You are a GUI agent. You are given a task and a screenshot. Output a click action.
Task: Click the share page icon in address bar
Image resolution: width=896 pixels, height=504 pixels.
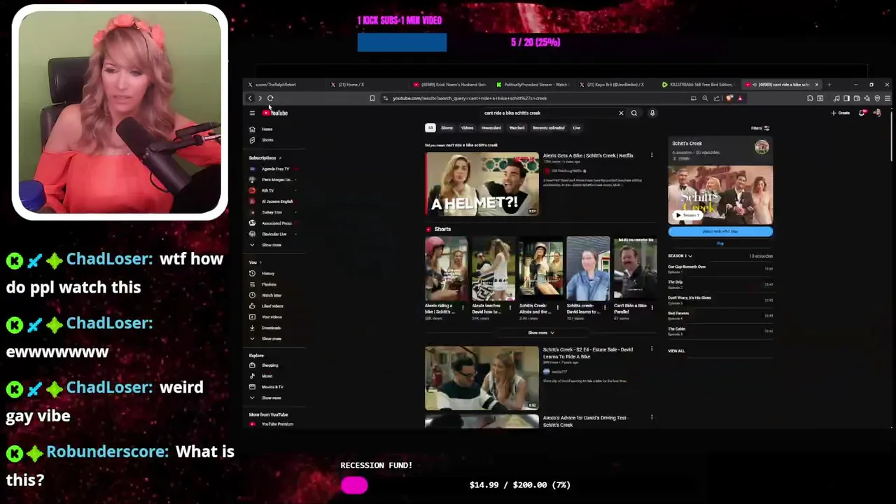[x=716, y=98]
